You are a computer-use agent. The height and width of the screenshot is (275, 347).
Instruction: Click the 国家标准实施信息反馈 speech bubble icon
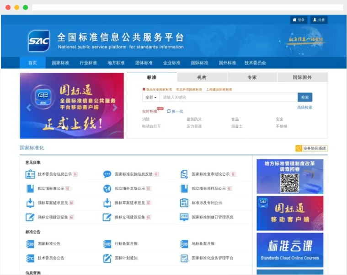pyautogui.click(x=107, y=174)
